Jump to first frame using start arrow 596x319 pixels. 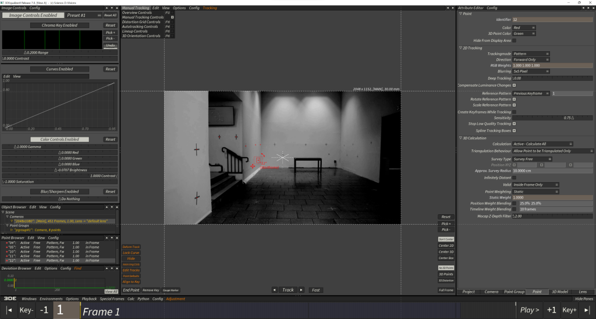tap(8, 310)
